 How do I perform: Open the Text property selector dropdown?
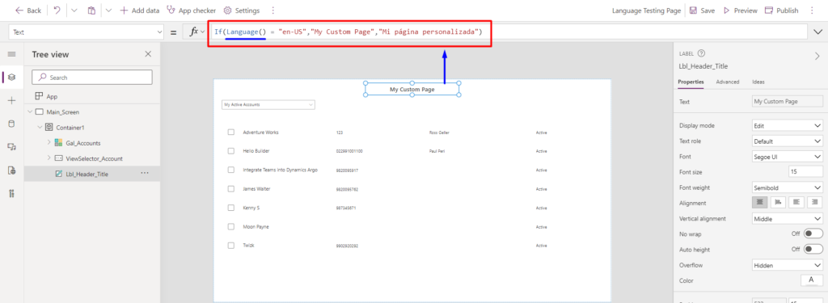coord(87,32)
